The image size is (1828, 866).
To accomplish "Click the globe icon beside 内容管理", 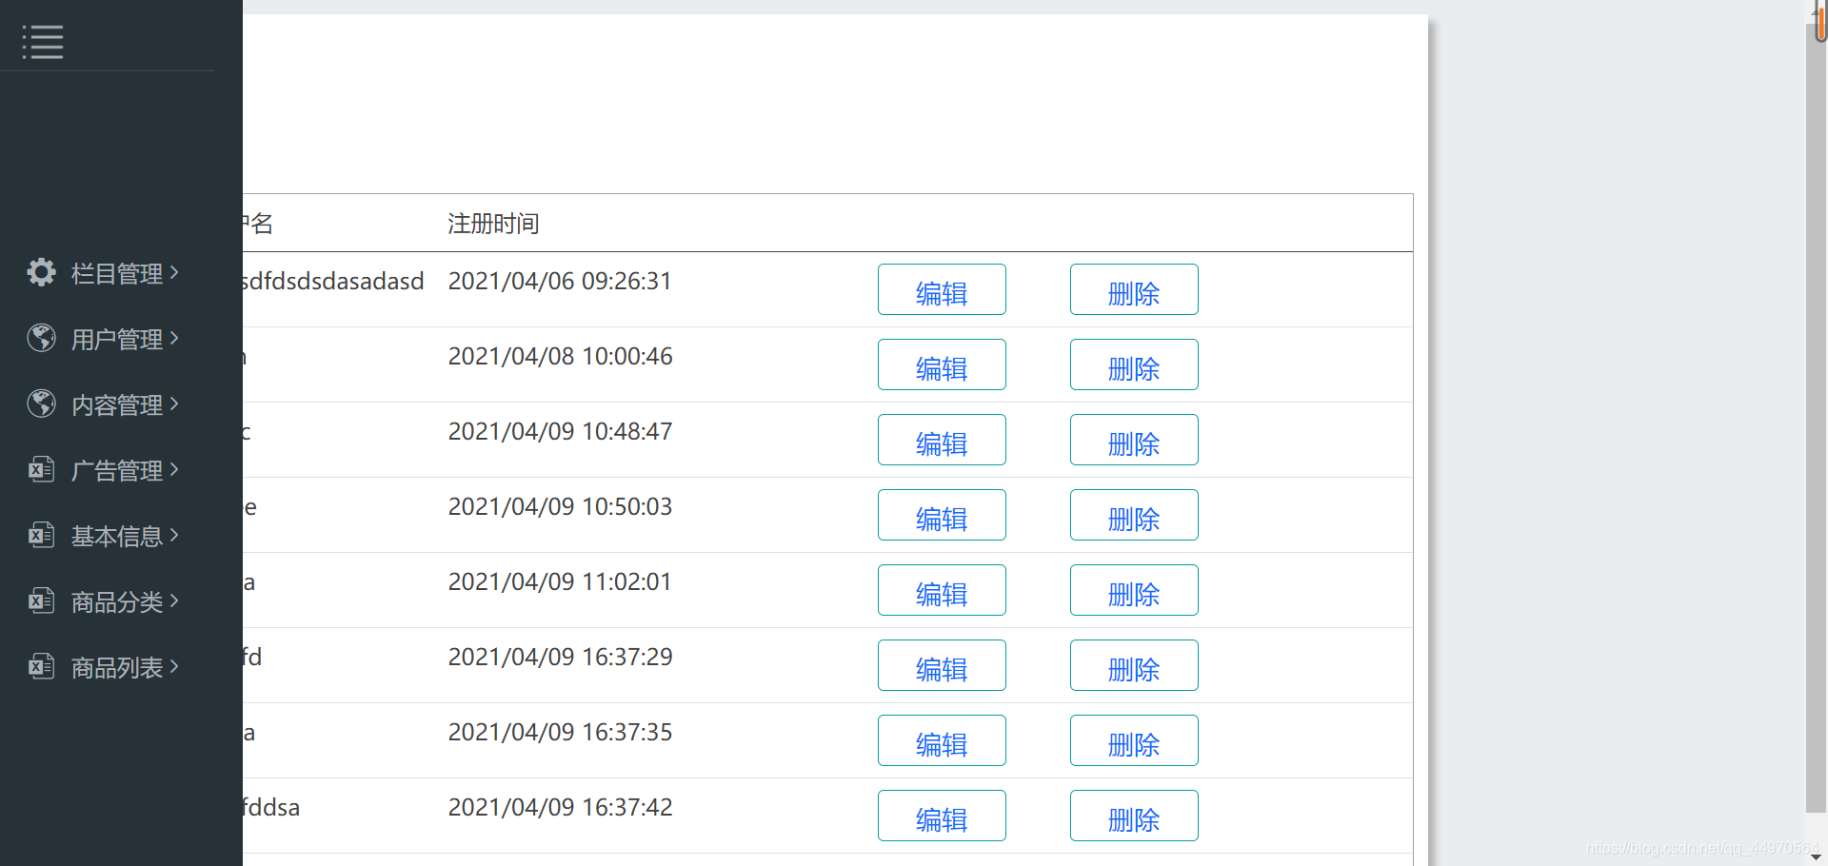I will coord(41,403).
